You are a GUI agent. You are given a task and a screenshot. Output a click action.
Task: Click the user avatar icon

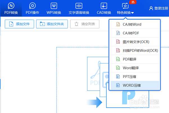pos(151,8)
